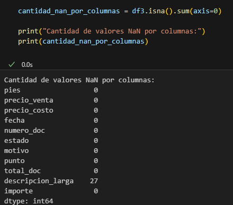The height and width of the screenshot is (205, 233).
Task: Click the value 27 in the output
Action: pos(94,181)
